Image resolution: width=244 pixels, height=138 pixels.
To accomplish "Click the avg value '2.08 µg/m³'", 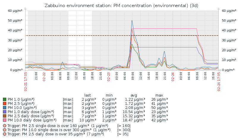I will 135,108.
